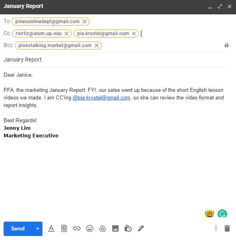
Task: Open the Grammarly green icon
Action: [222, 213]
